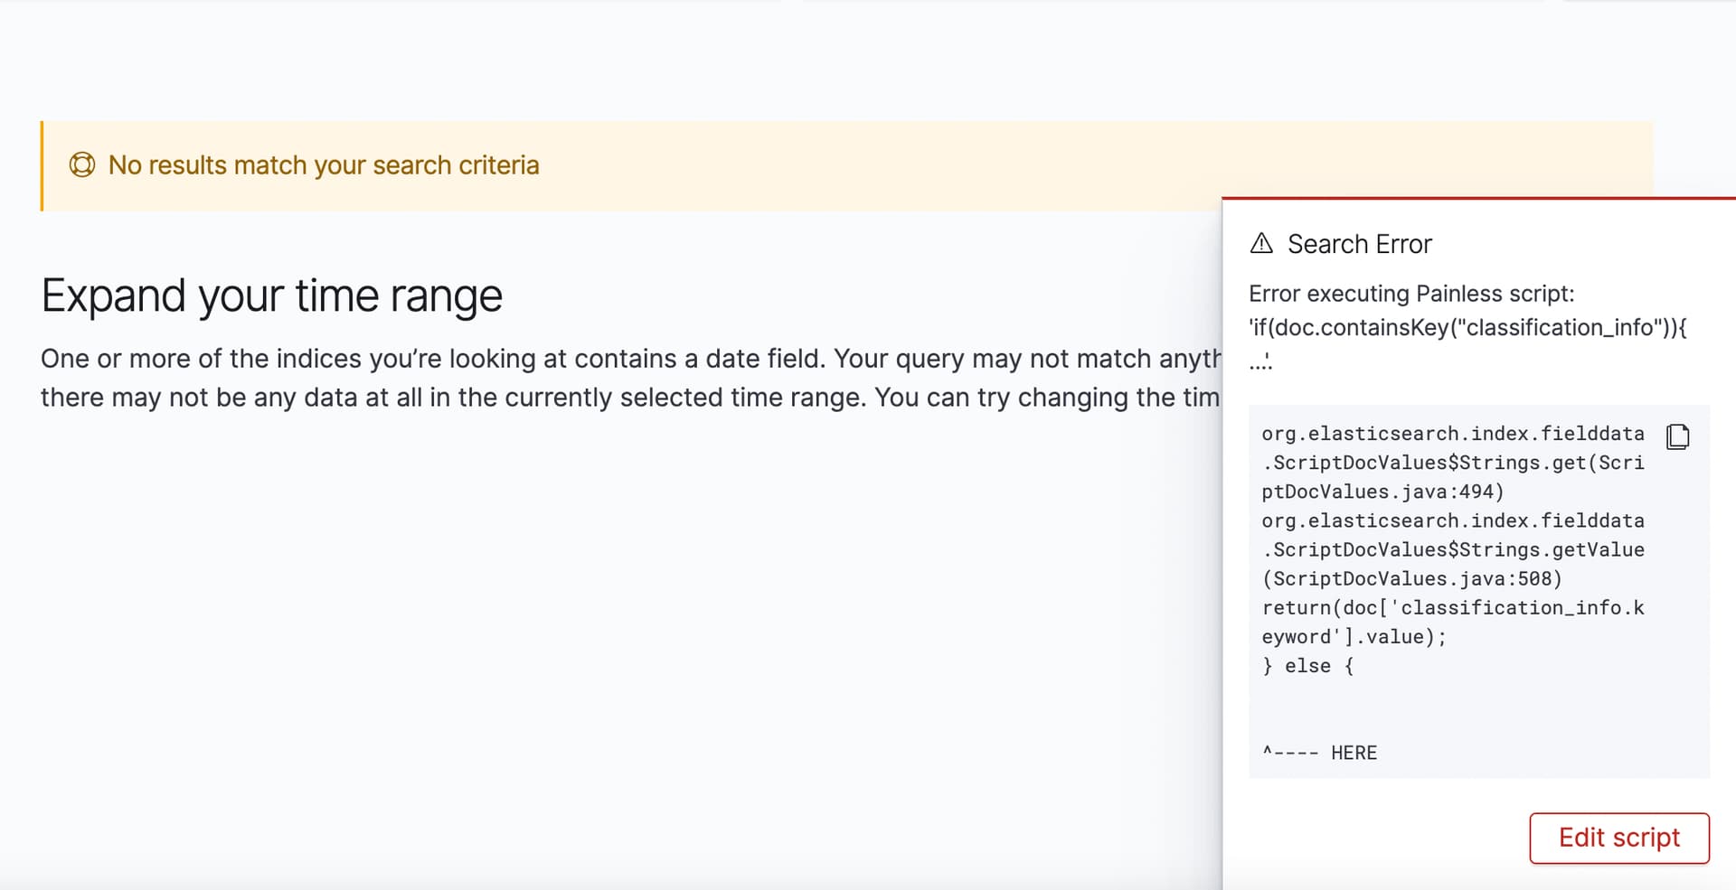Viewport: 1736px width, 890px height.
Task: Click the '^---- HERE' marker line
Action: point(1319,753)
